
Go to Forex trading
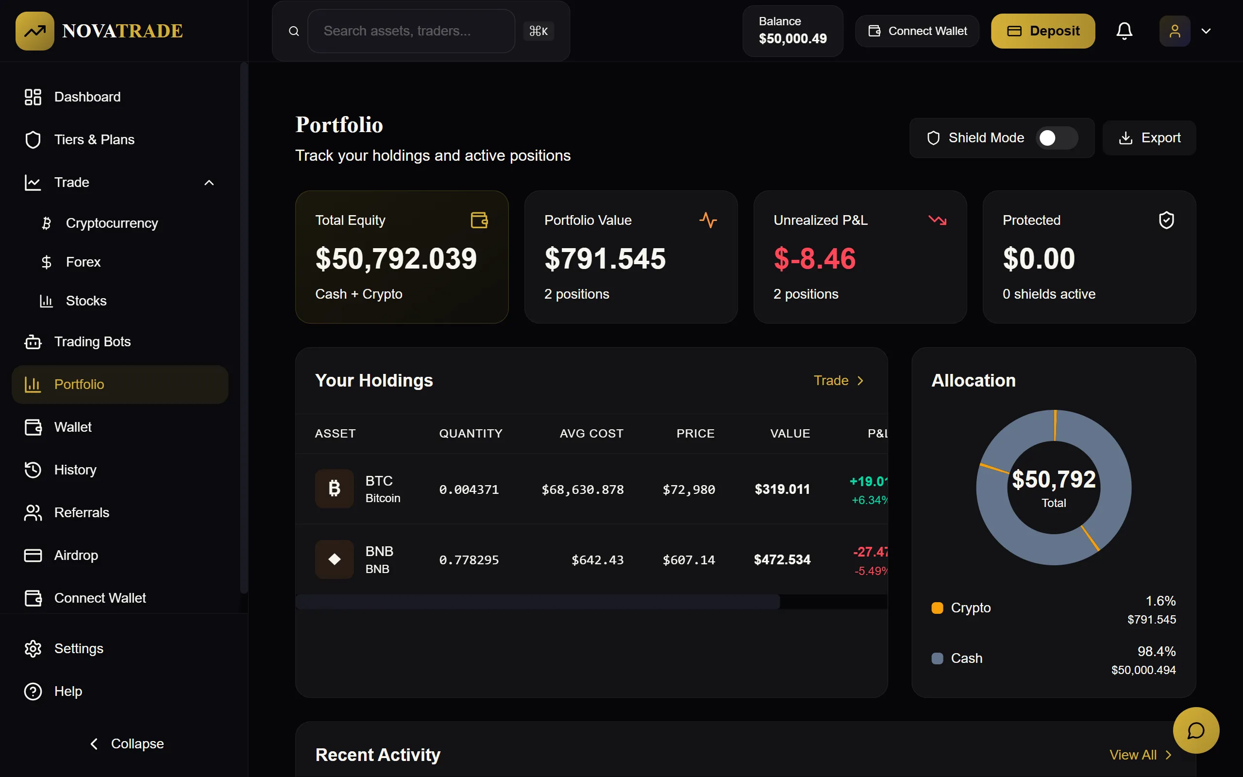83,262
